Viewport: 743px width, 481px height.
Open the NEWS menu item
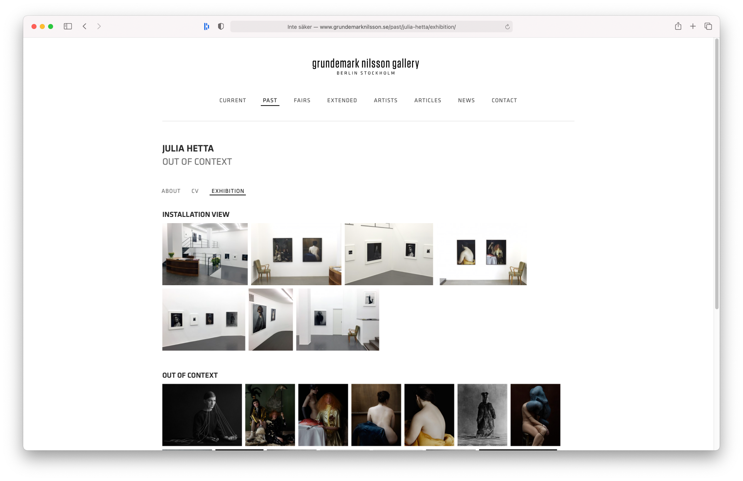coord(466,101)
